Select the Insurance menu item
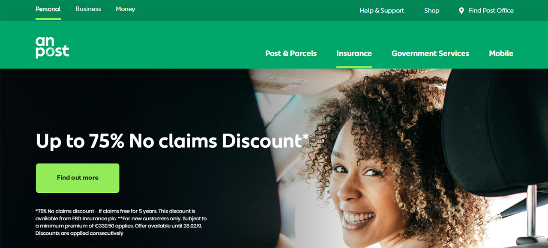This screenshot has height=248, width=548. [x=354, y=54]
